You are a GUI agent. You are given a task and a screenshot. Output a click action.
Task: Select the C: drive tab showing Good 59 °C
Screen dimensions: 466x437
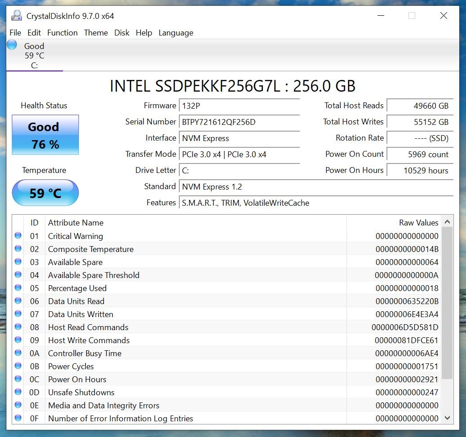click(35, 55)
